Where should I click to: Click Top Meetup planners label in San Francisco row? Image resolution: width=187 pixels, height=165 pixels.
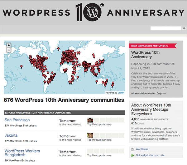pos(99,124)
